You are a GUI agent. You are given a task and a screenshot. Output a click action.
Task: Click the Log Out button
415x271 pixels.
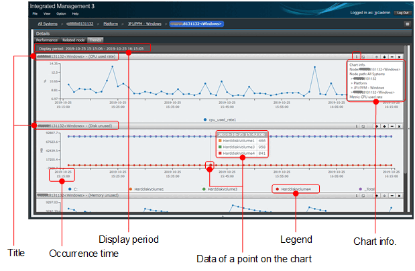[402, 13]
